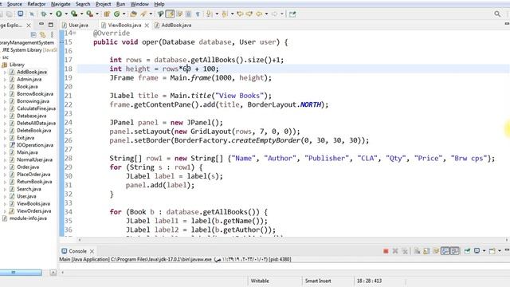Click the Open Console icon
This screenshot has height=287, width=510.
point(492,251)
